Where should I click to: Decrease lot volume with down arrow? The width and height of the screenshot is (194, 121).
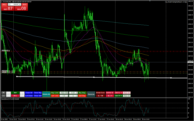click(9, 4)
